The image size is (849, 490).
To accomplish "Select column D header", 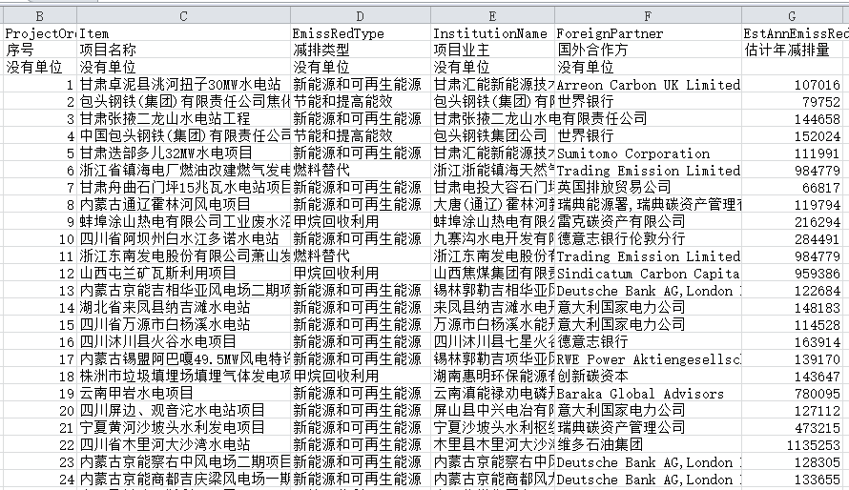I will (360, 16).
